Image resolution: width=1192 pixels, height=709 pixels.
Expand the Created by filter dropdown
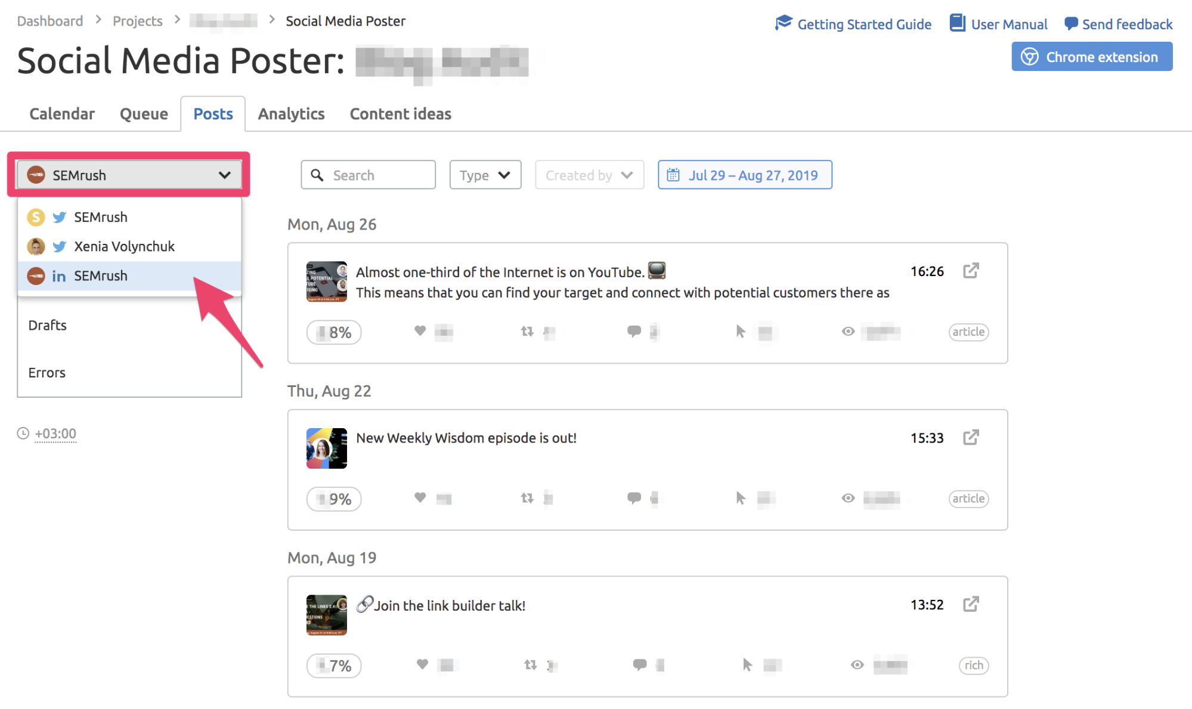tap(589, 175)
